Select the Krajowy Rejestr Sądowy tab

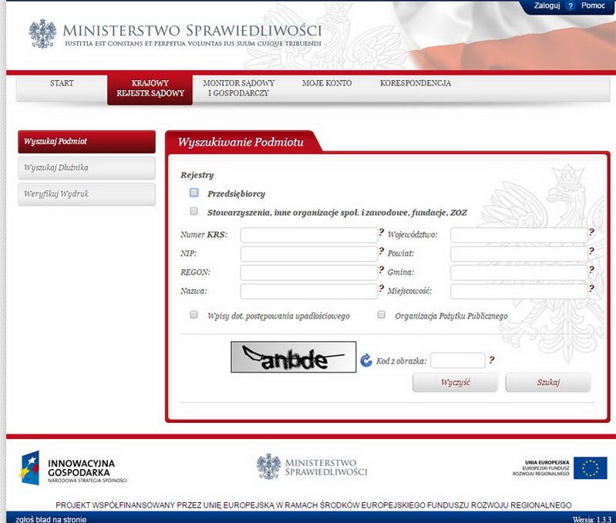pyautogui.click(x=150, y=90)
